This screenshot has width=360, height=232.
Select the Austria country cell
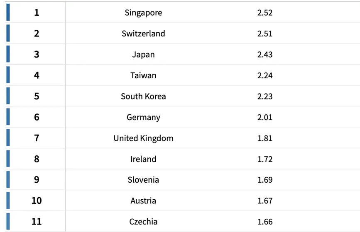click(143, 201)
